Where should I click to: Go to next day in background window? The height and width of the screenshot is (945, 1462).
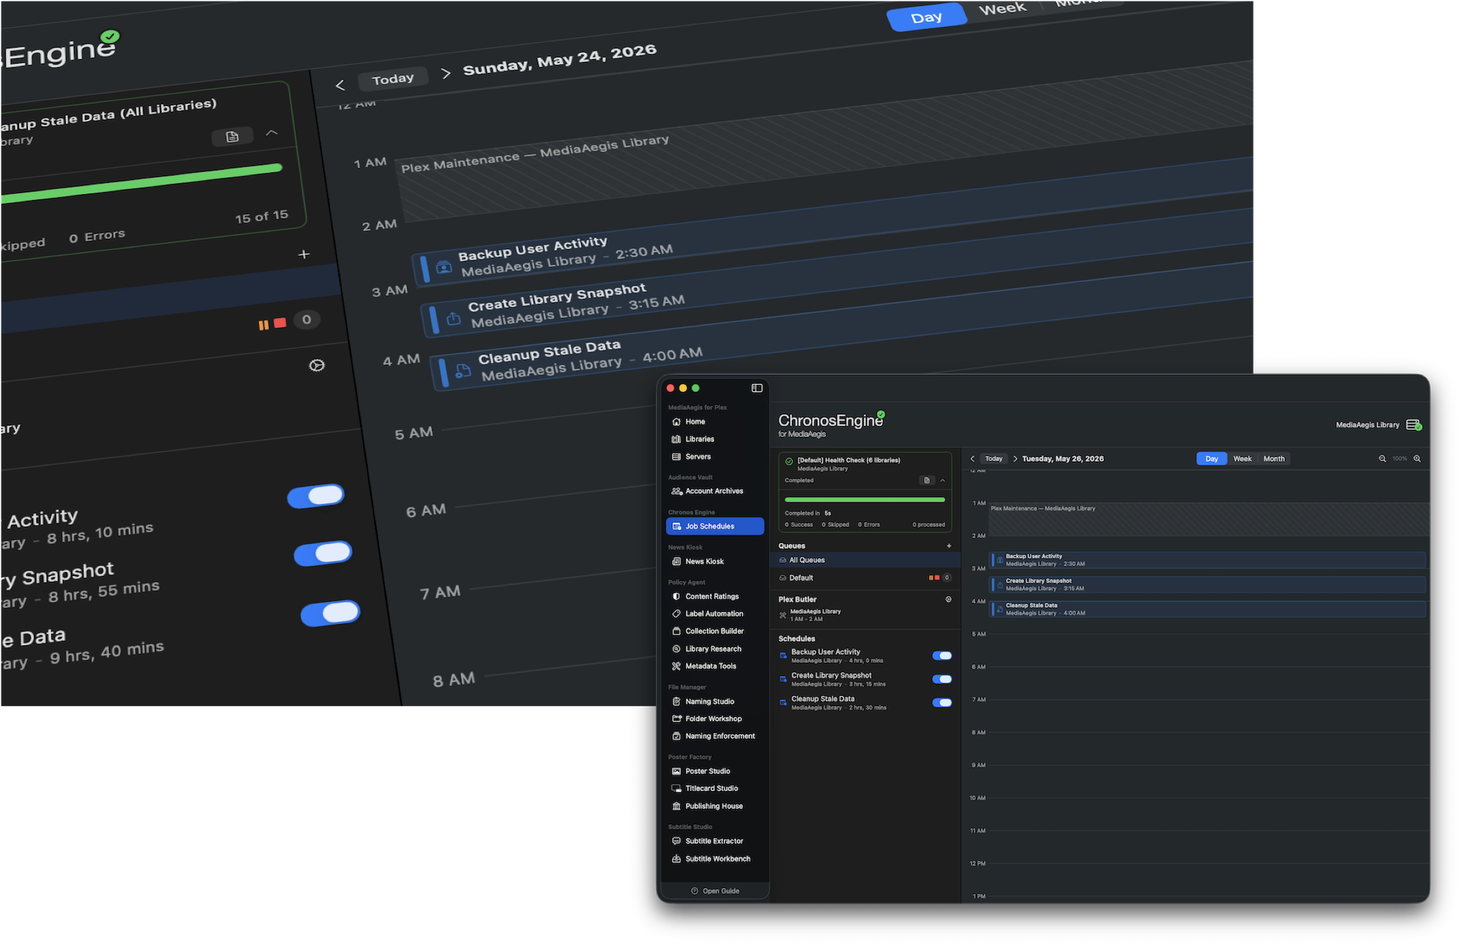[x=446, y=73]
